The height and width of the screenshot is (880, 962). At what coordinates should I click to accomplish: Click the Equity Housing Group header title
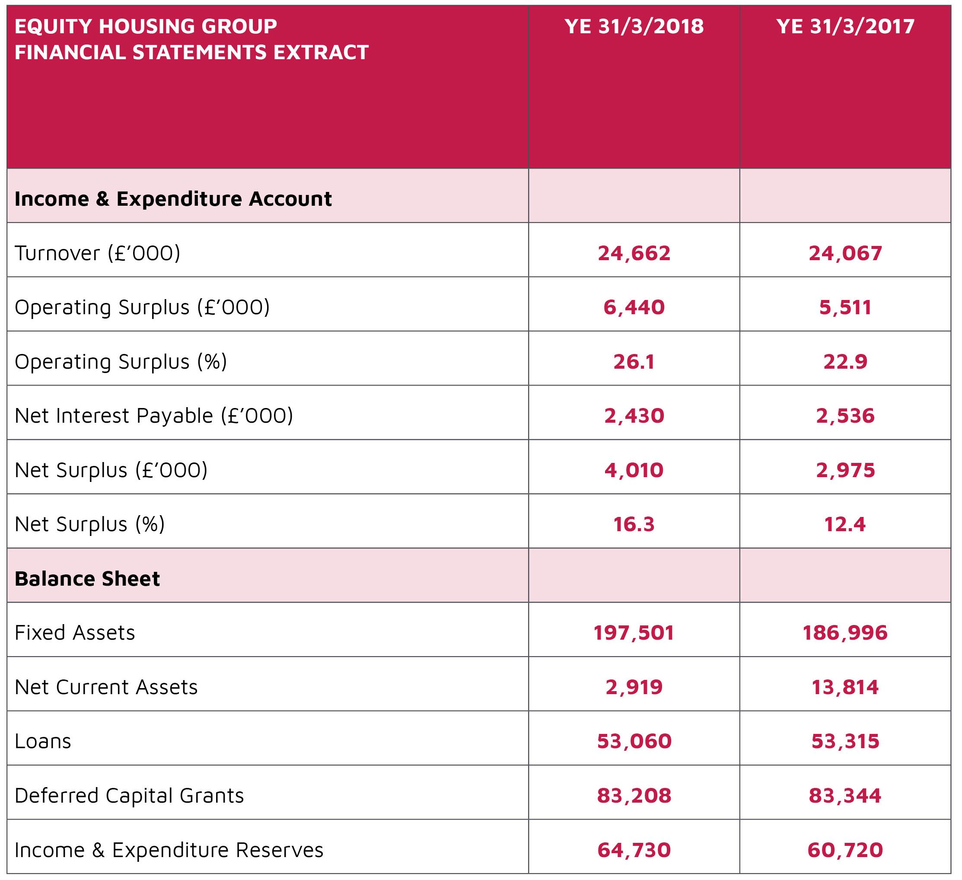click(191, 39)
